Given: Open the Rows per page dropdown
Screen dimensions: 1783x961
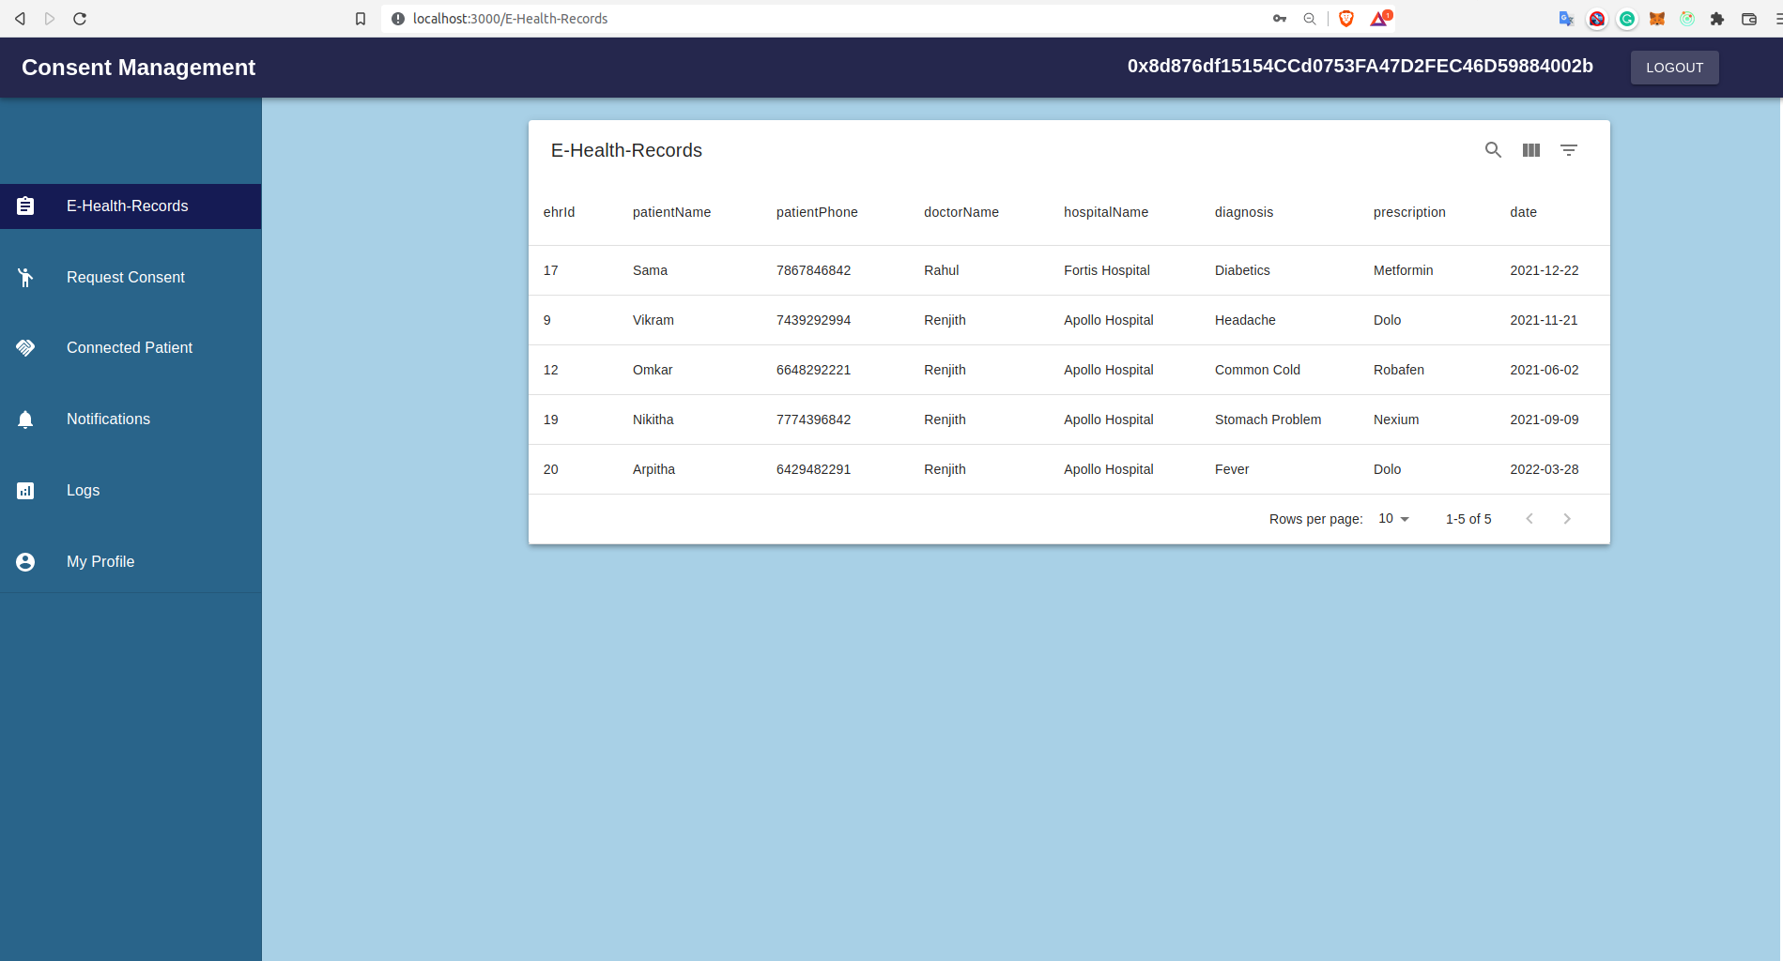Looking at the screenshot, I should pos(1393,519).
